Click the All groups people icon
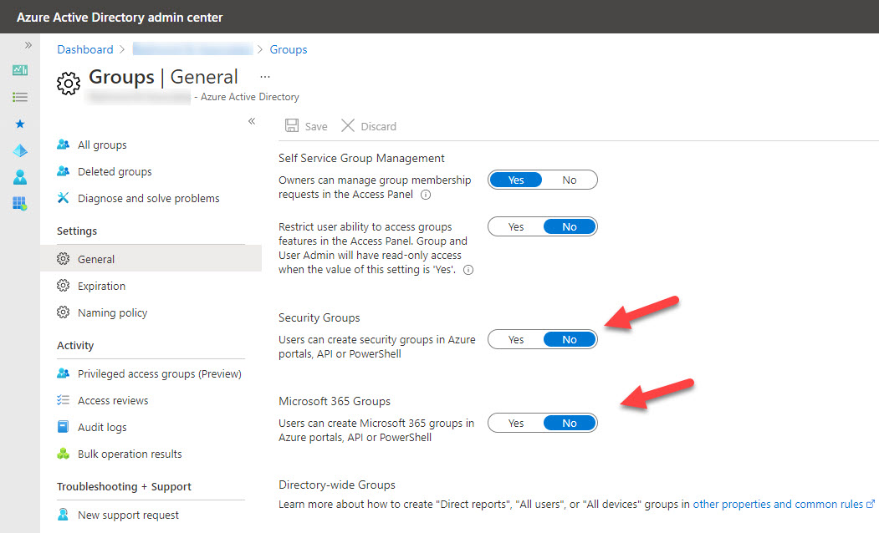This screenshot has height=533, width=879. [64, 145]
